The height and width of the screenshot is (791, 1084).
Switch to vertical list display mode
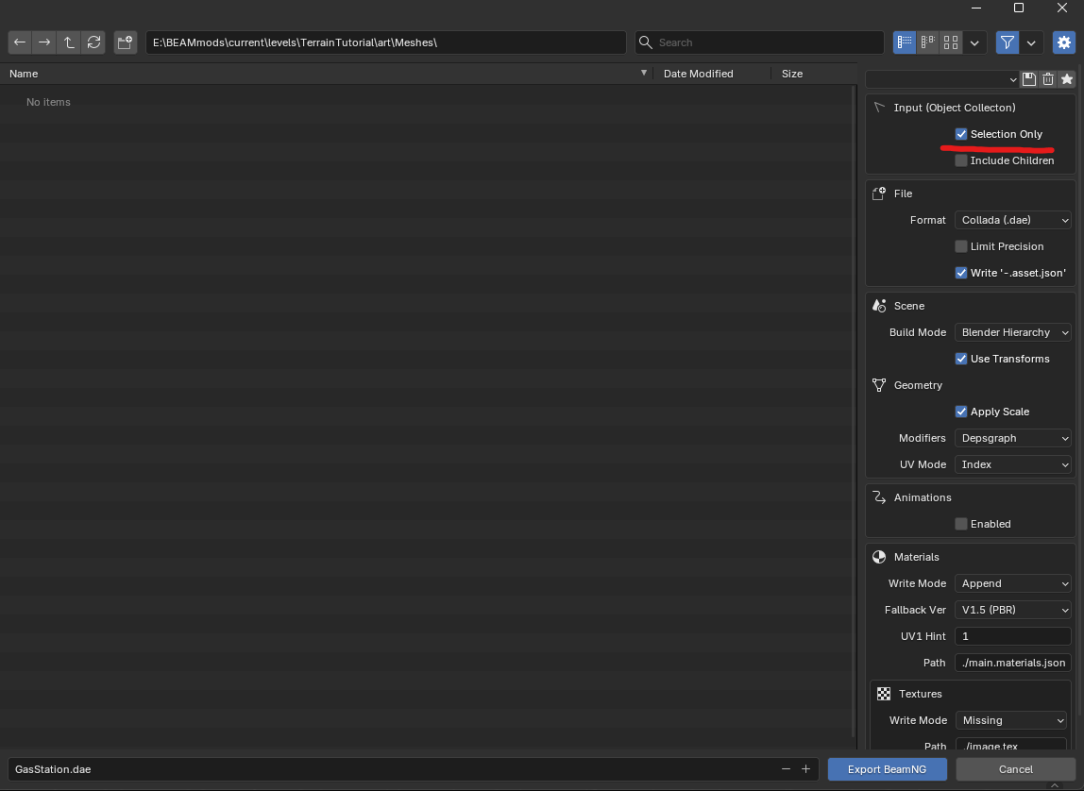(x=905, y=42)
